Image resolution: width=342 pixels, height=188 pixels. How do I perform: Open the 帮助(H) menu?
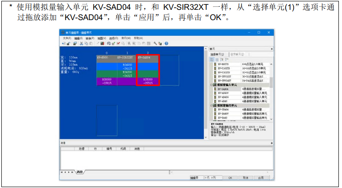pyautogui.click(x=138, y=38)
